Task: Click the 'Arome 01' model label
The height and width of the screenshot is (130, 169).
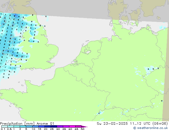Action: coord(45,124)
